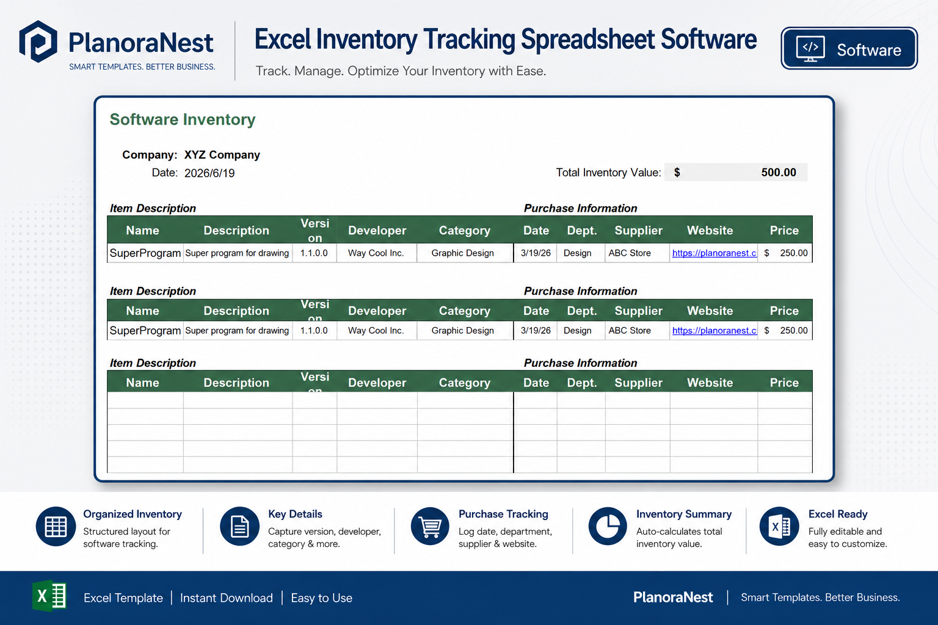Click the Organized Inventory grid icon
Viewport: 938px width, 625px height.
56,526
